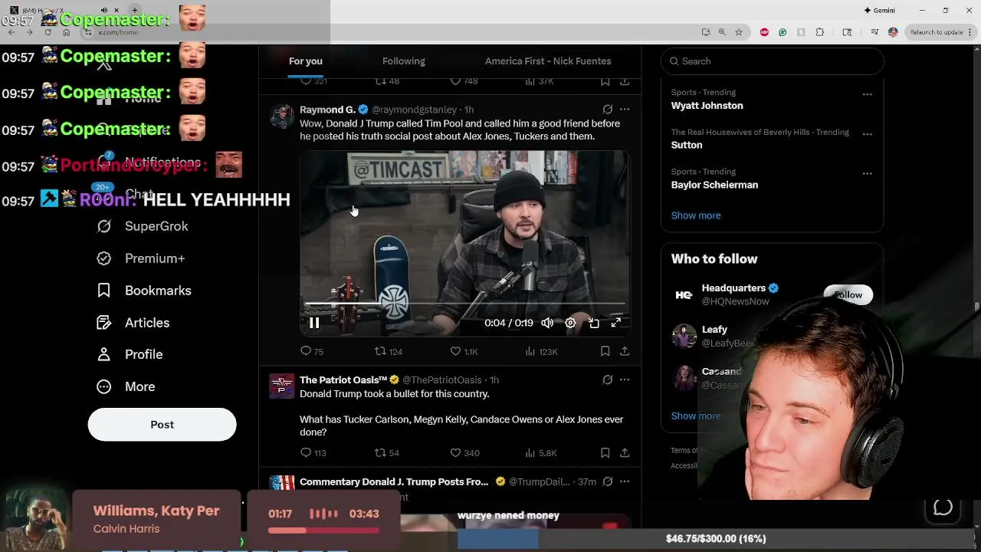Open Headquarters profile
Screen dimensions: 981x552
[x=733, y=288]
